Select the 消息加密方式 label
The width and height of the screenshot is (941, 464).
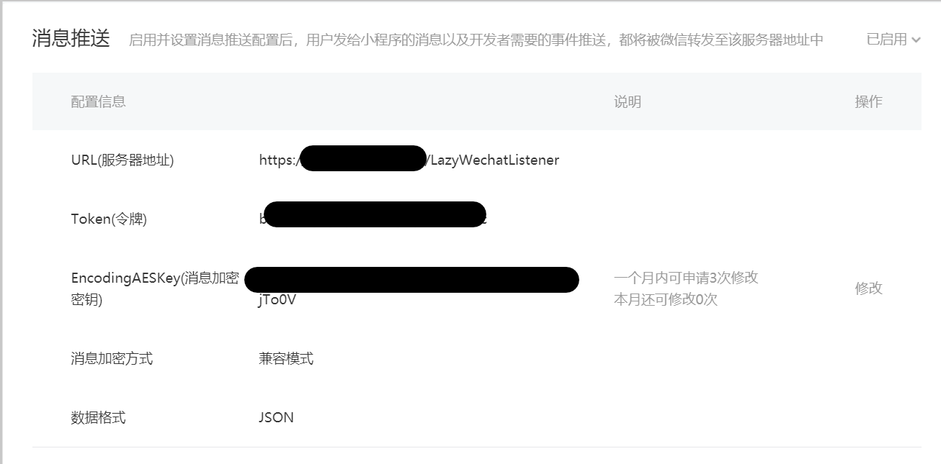pos(112,358)
